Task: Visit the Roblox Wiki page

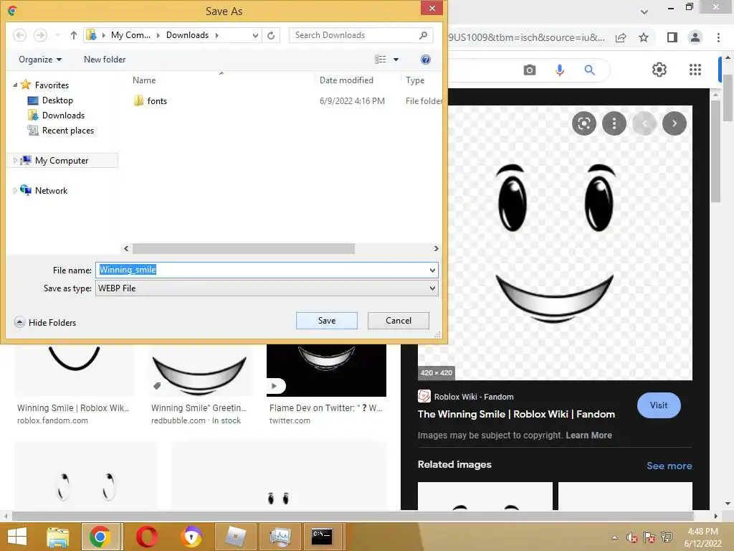Action: click(659, 405)
